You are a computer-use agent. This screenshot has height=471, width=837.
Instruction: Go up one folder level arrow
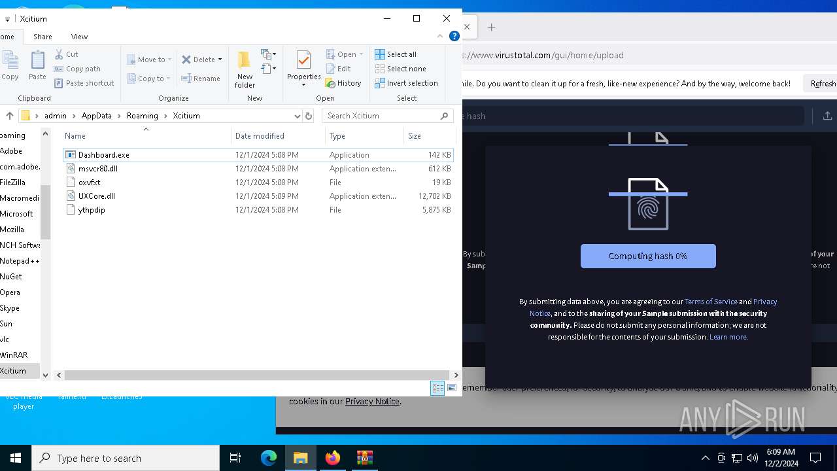click(x=10, y=116)
